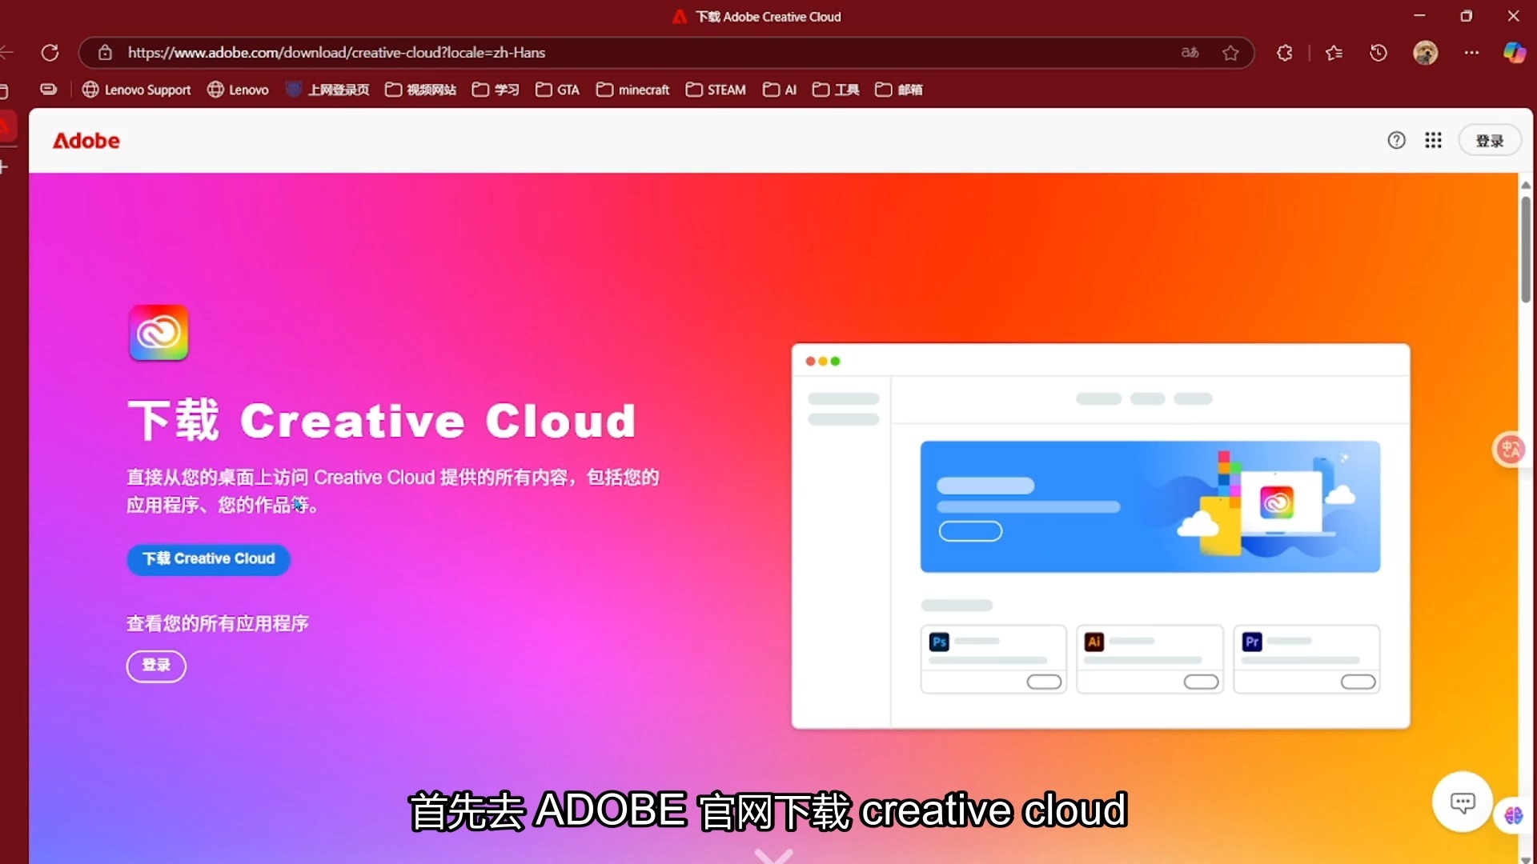Click the Creative Cloud app icon

(159, 333)
